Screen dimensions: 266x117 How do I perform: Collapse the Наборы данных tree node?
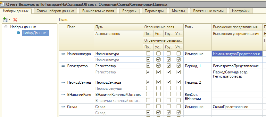coord(6,27)
